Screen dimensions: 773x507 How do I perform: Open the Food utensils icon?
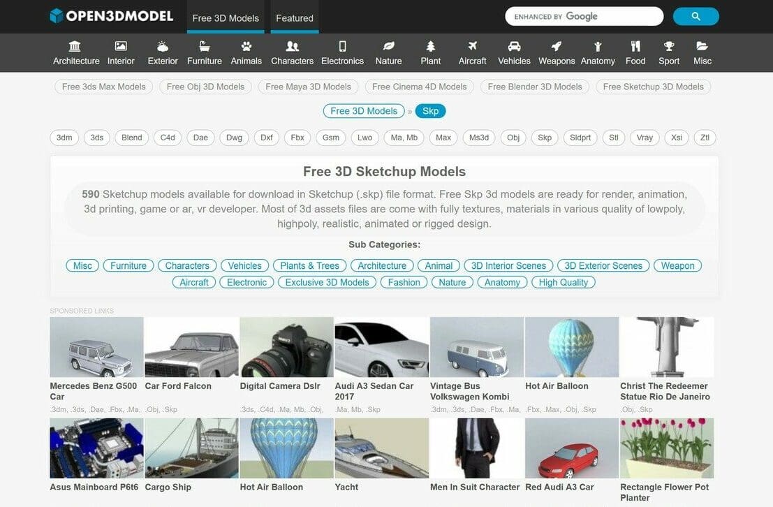click(x=635, y=46)
